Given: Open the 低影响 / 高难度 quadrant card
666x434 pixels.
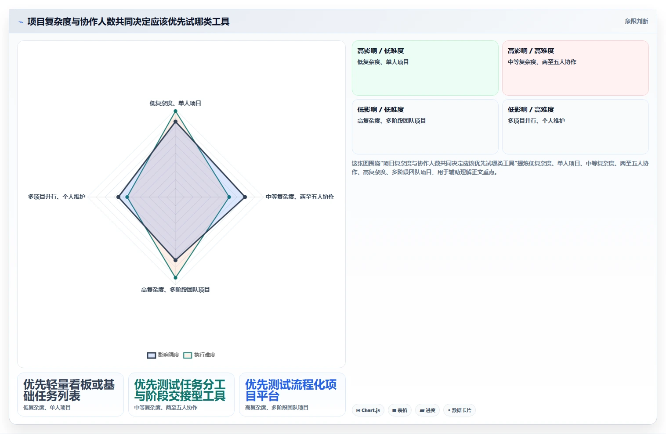Looking at the screenshot, I should tap(576, 127).
